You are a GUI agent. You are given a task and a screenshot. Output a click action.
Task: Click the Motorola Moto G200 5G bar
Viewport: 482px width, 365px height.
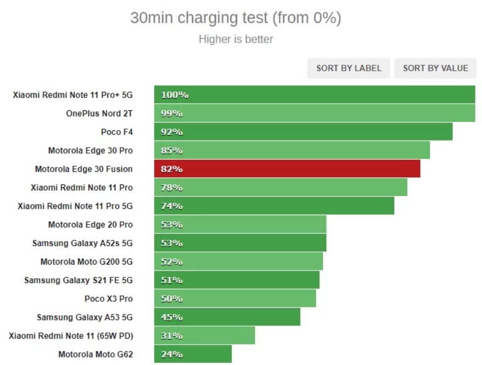coord(239,261)
